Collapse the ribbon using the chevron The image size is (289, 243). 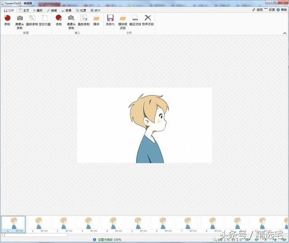tap(285, 33)
